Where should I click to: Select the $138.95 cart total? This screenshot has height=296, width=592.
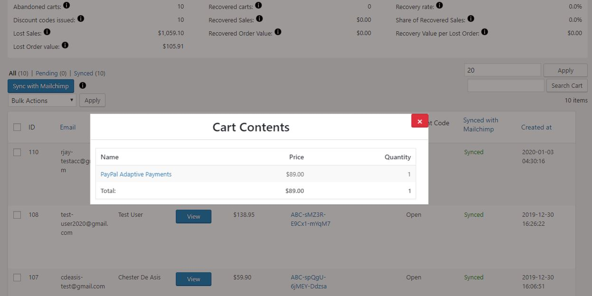[x=244, y=214]
